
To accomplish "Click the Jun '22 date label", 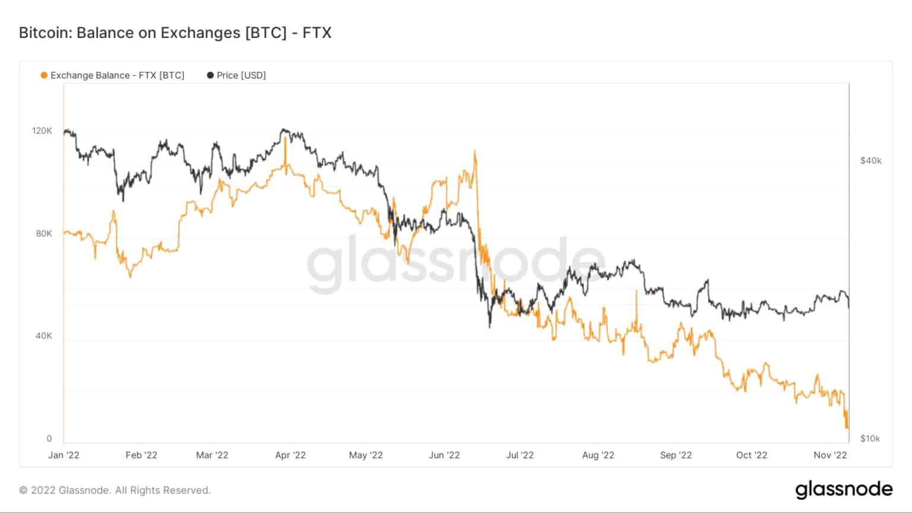I will point(444,455).
